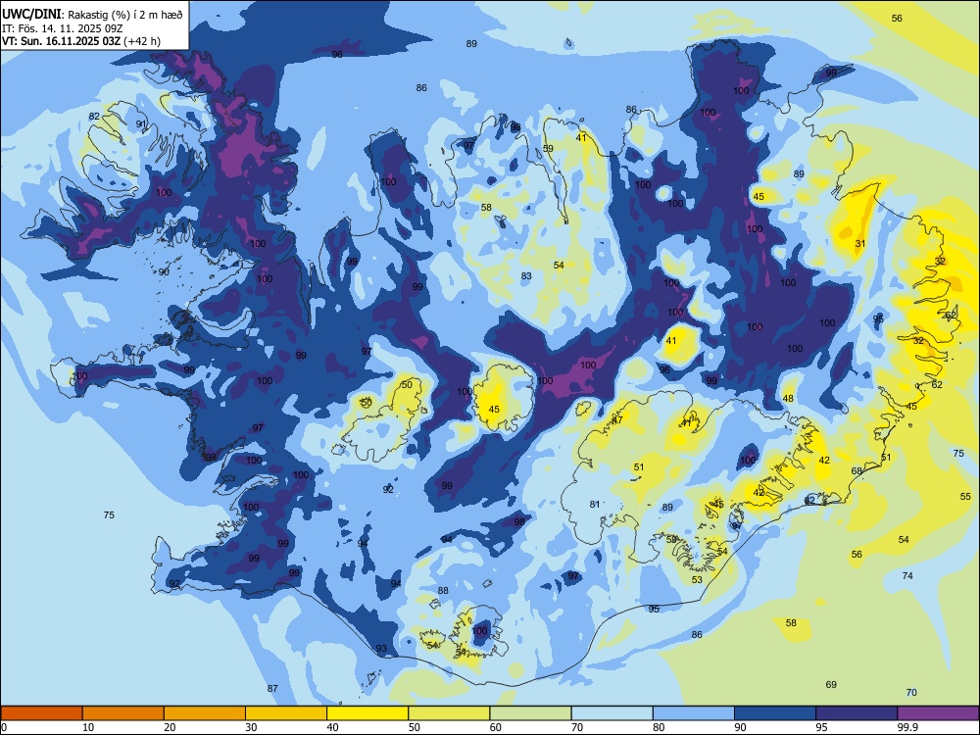Pick the purple legend swatch above 99.9
980x735 pixels.
coord(938,713)
